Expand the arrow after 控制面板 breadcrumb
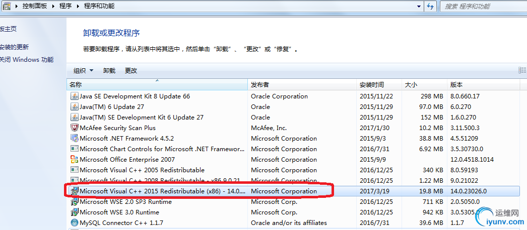This screenshot has height=230, width=527. point(54,6)
